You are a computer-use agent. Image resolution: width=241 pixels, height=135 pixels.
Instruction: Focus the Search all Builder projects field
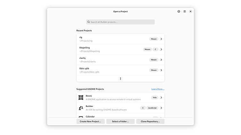click(122, 22)
